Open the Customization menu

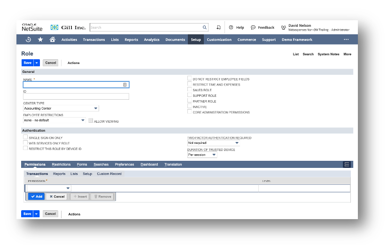tap(219, 40)
